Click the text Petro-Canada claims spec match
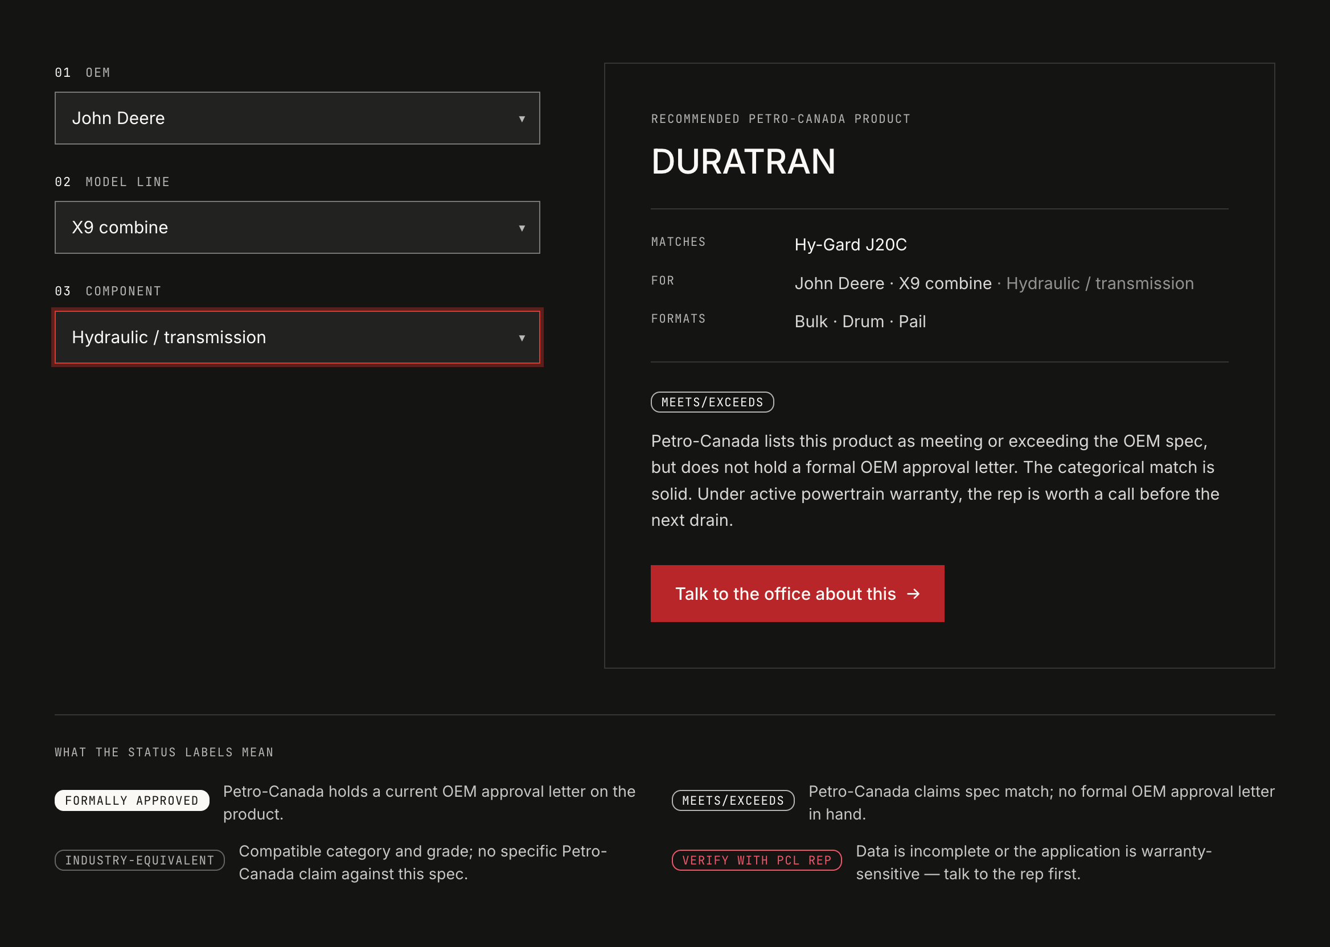Screen dimensions: 1330x947 pos(1041,802)
